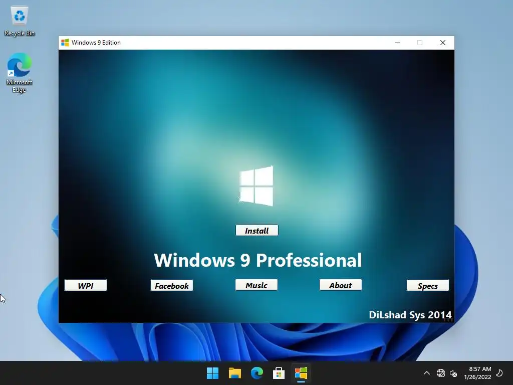Click the large Windows logo in the app
This screenshot has width=513, height=385.
coord(256,186)
